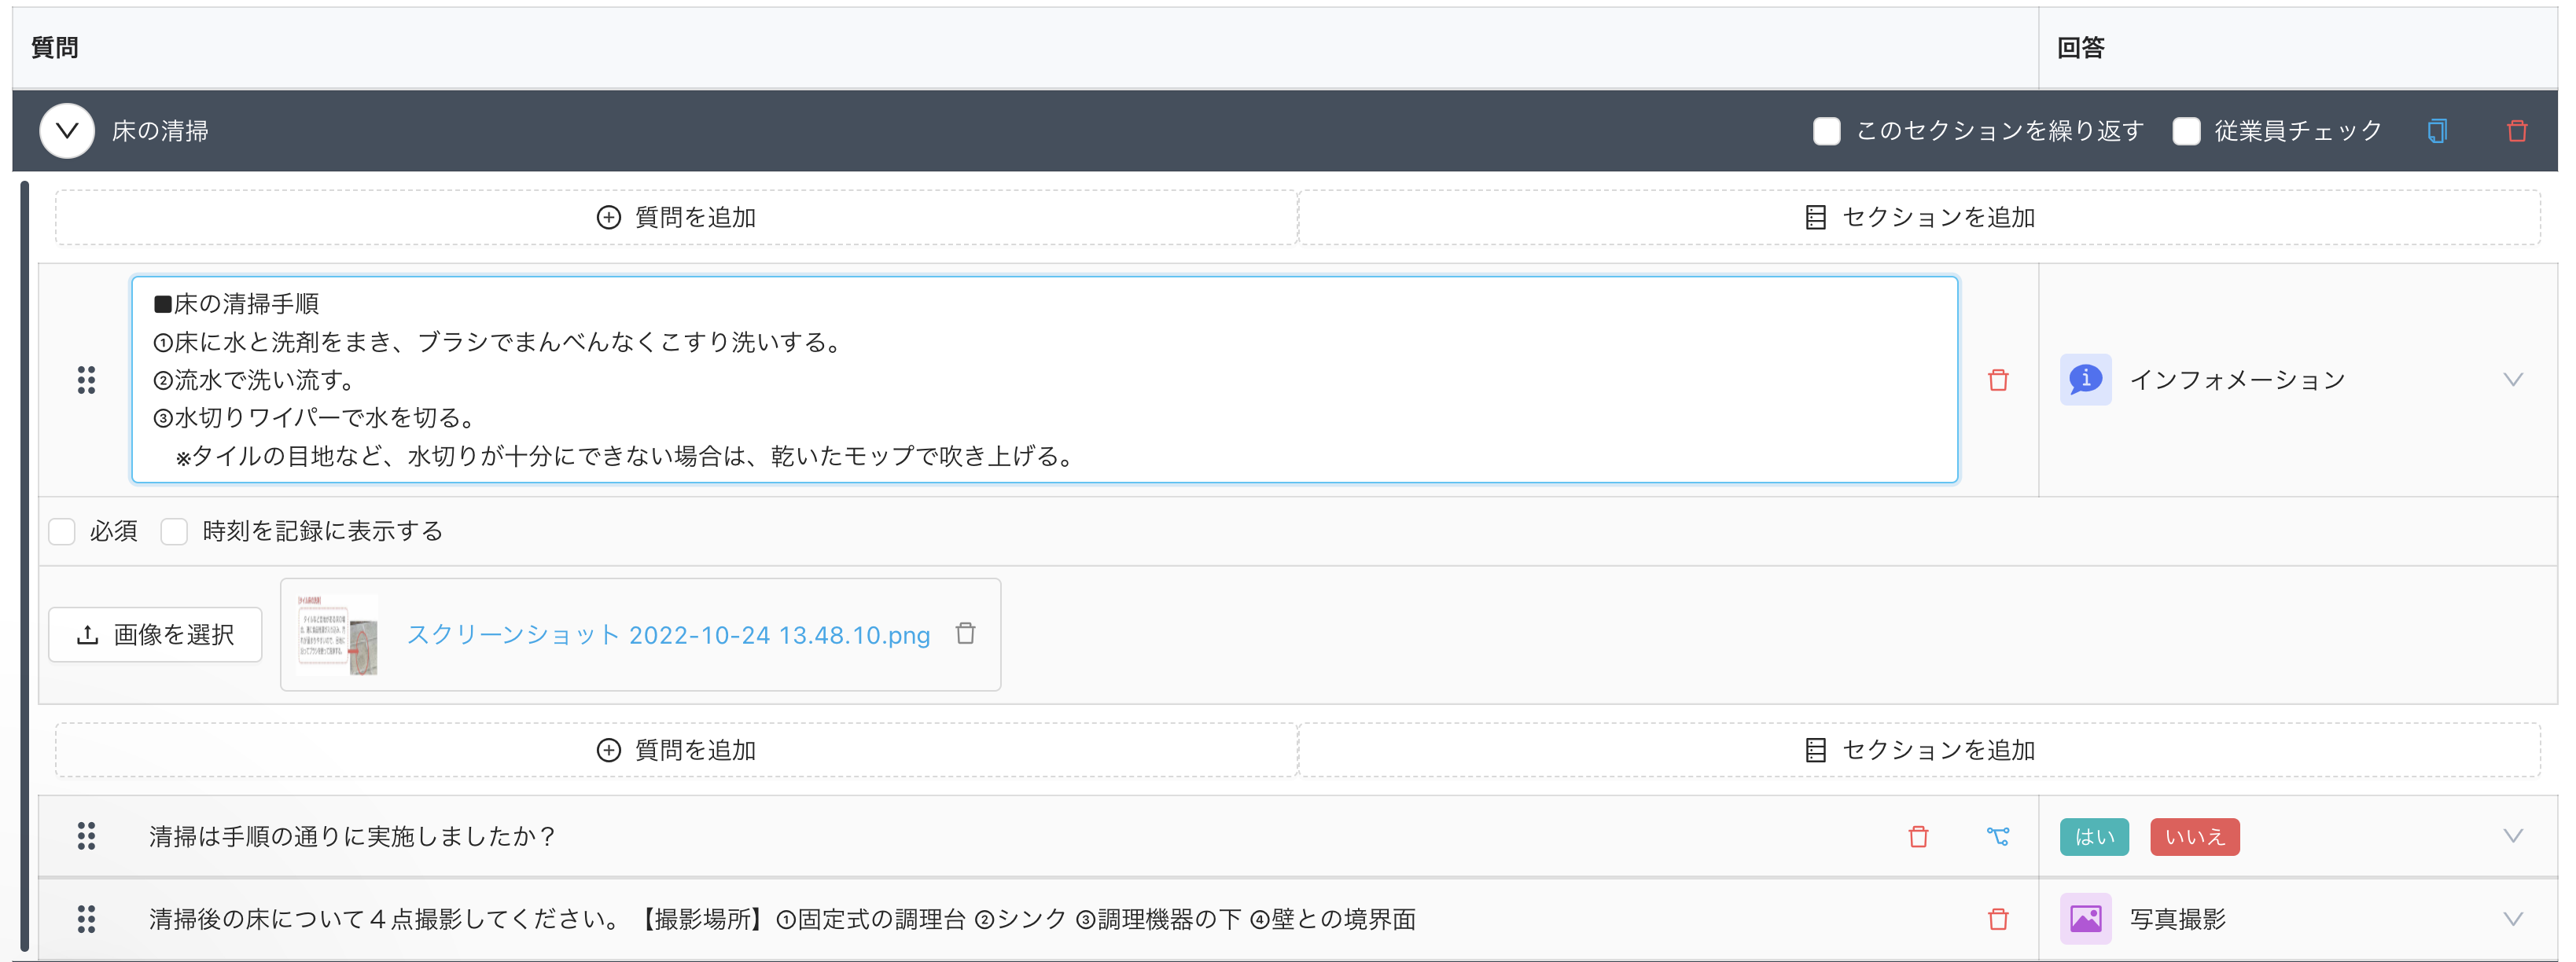Viewport: 2576px width, 962px height.
Task: Collapse the 床の清掃 section chevron
Action: pyautogui.click(x=67, y=131)
